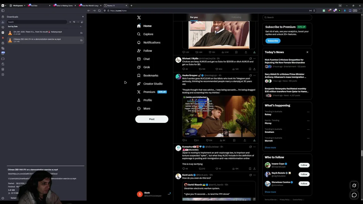Click the Post button

tap(152, 119)
